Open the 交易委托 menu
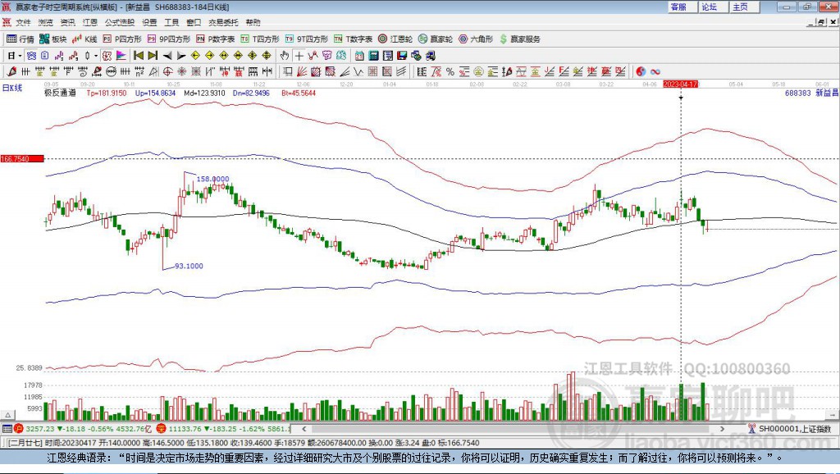Image resolution: width=840 pixels, height=474 pixels. click(223, 22)
